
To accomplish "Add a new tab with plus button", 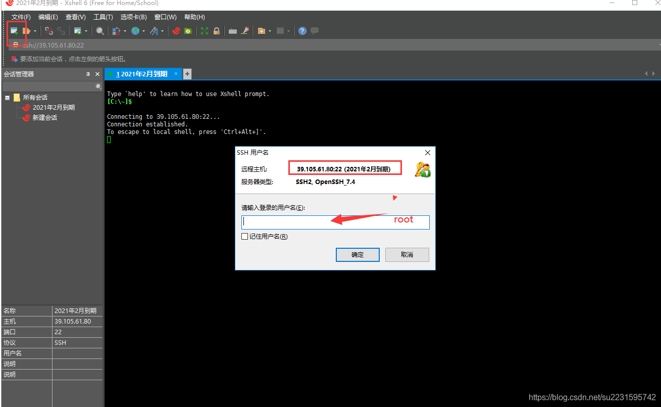I will tap(187, 74).
